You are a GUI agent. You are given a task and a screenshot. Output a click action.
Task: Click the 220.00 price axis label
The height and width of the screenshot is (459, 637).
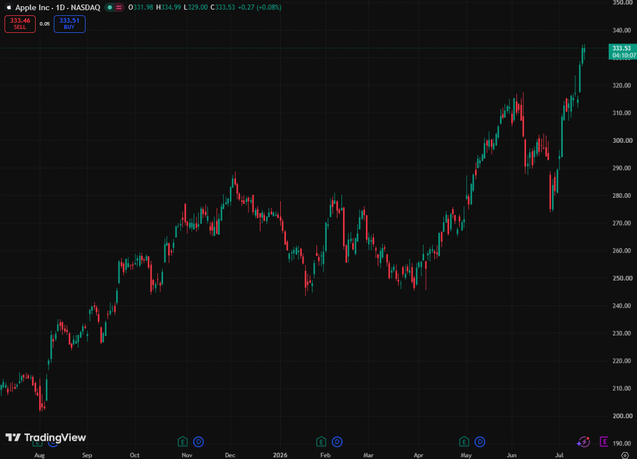pyautogui.click(x=622, y=361)
